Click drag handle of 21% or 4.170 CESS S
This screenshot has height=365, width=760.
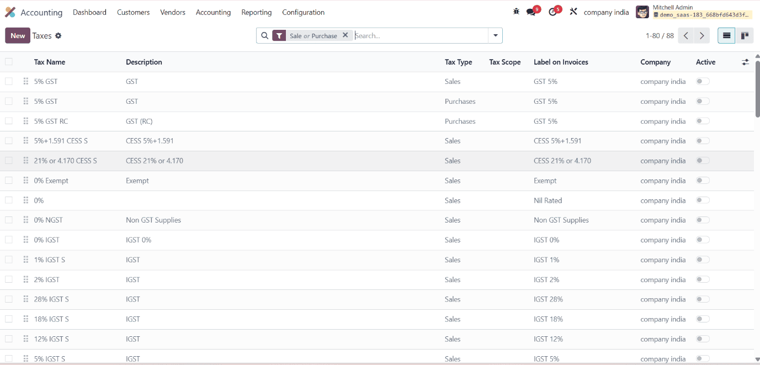click(x=26, y=161)
